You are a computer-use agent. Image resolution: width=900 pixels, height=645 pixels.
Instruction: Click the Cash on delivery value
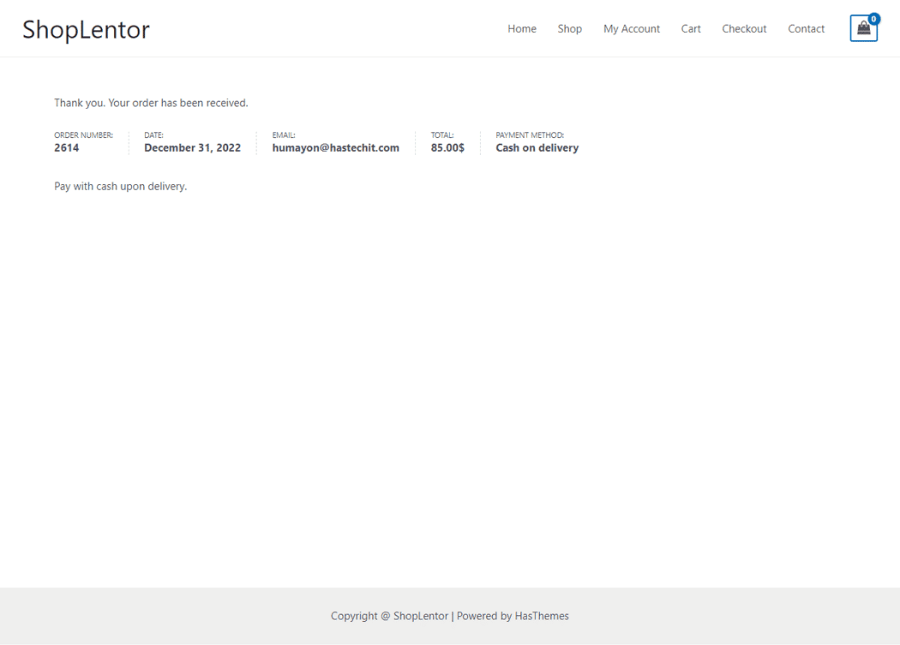(537, 148)
